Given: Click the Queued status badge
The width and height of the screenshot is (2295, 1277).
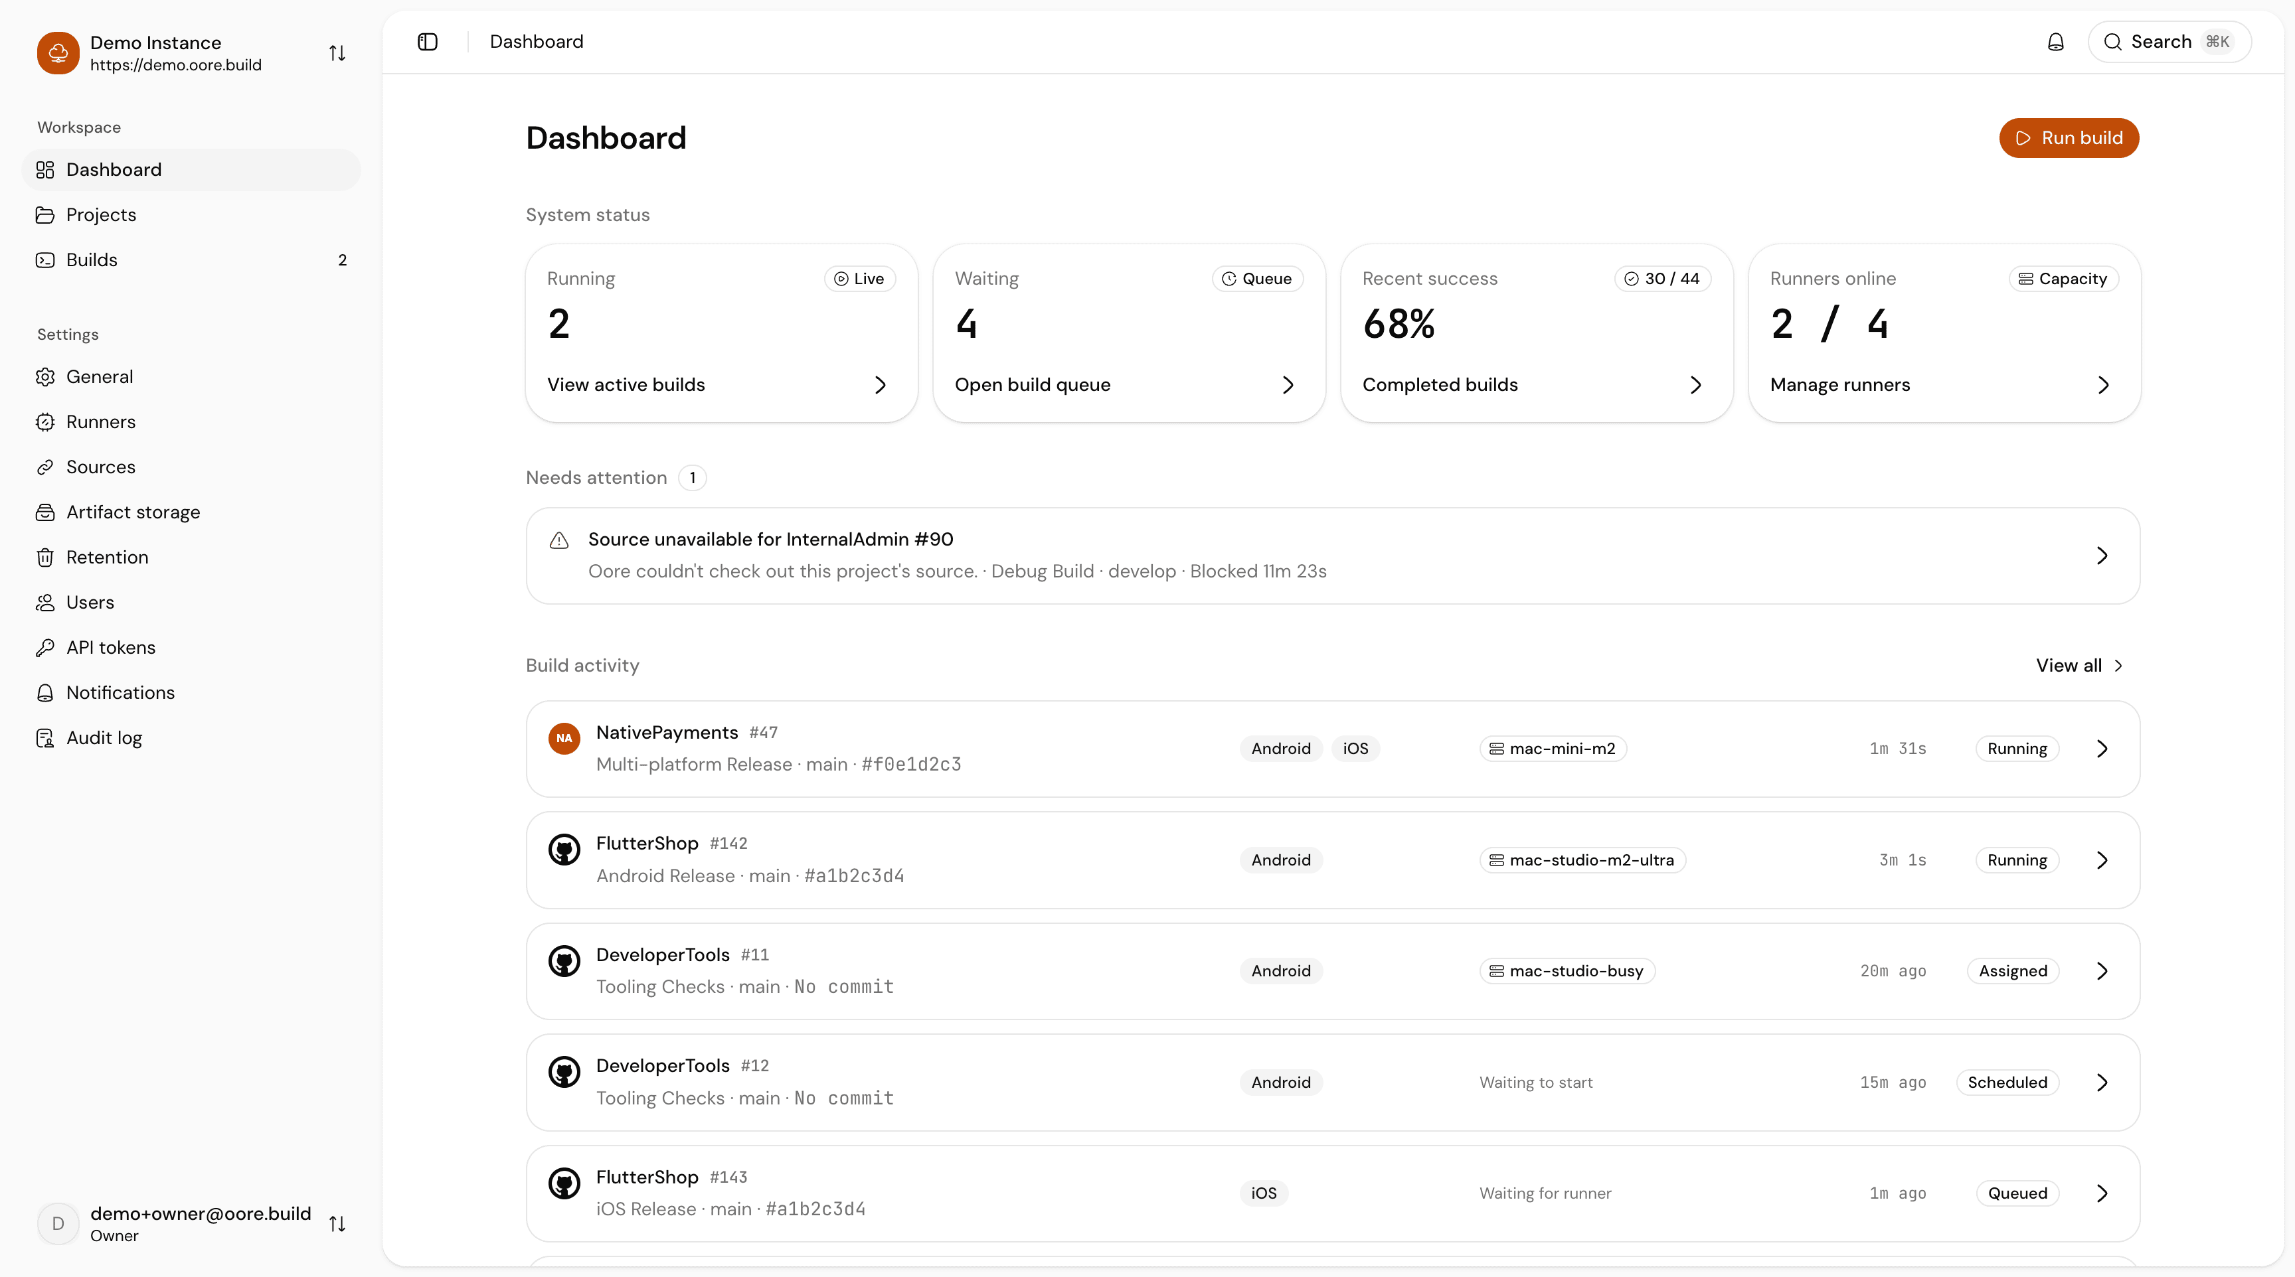Looking at the screenshot, I should point(2017,1193).
